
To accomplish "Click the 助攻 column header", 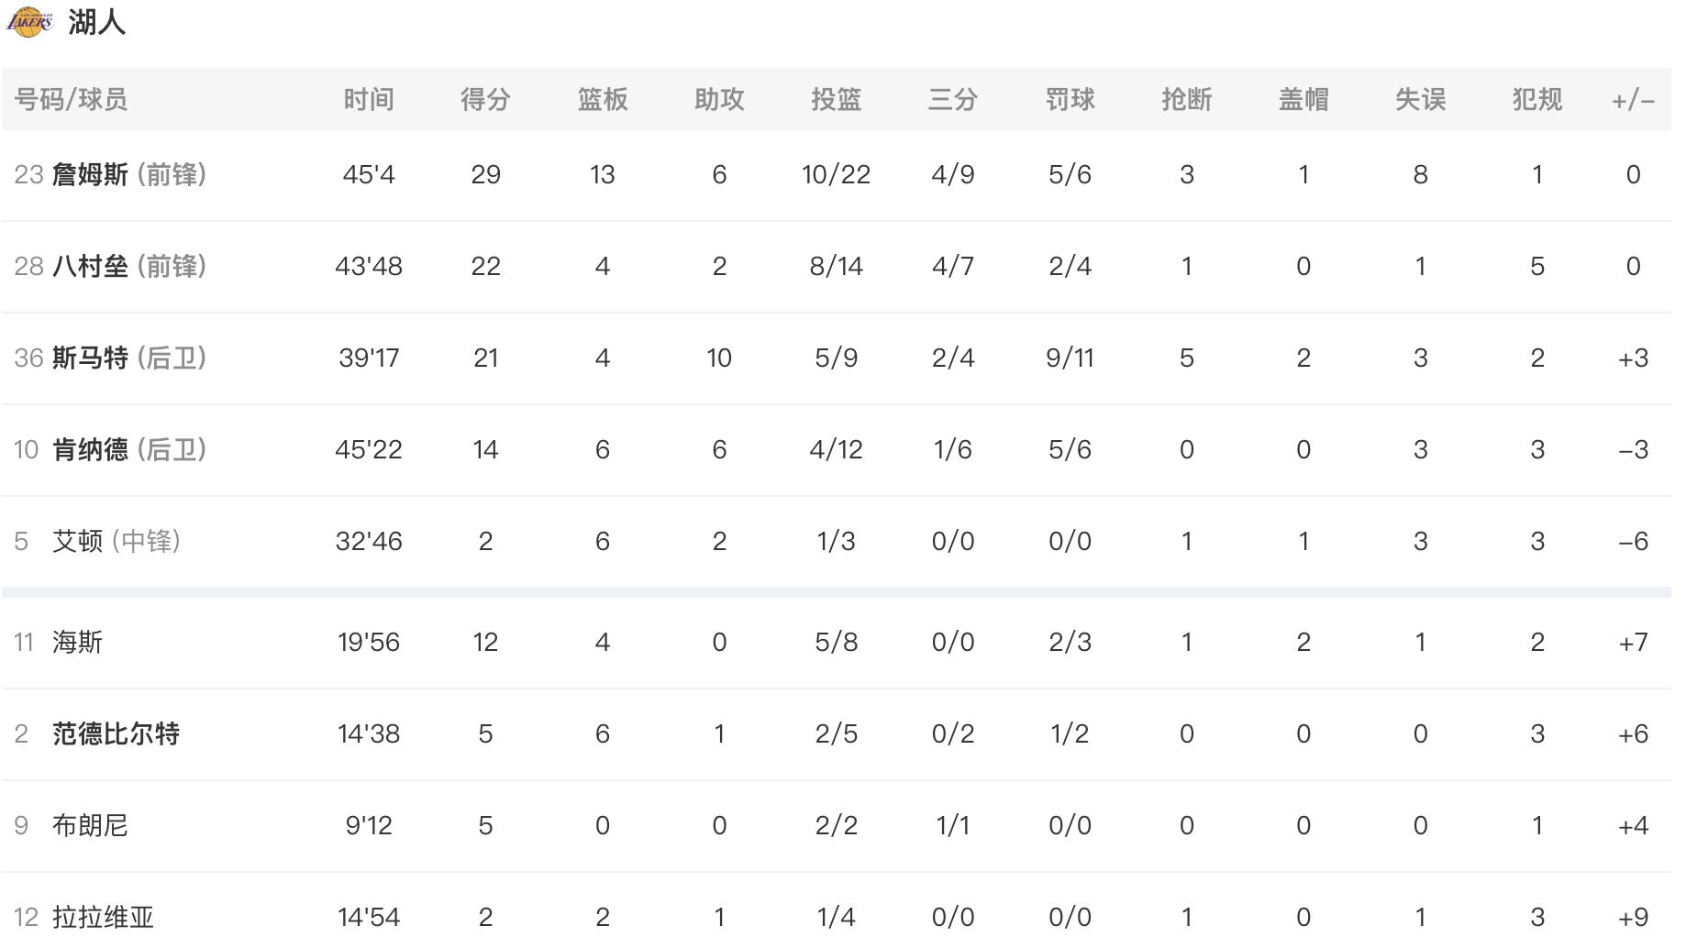I will pos(719,99).
